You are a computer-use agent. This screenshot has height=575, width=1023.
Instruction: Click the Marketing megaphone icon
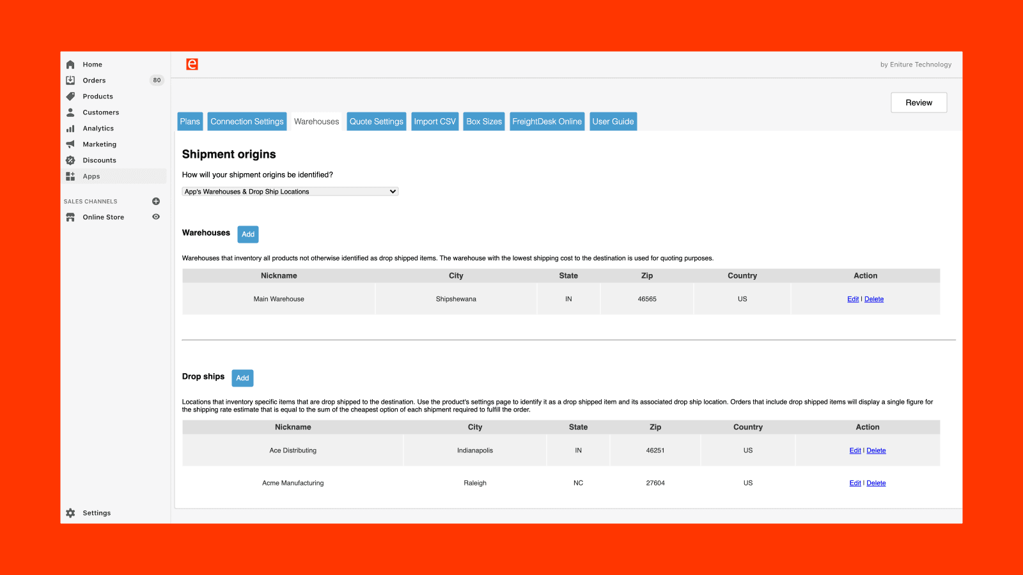tap(70, 144)
